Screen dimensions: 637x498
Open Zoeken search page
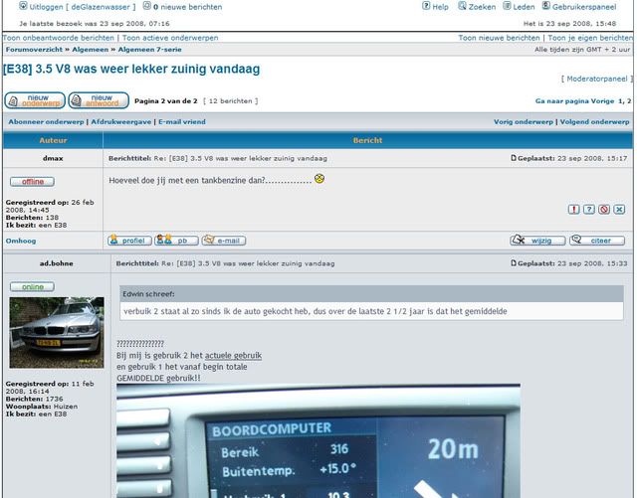coord(482,7)
